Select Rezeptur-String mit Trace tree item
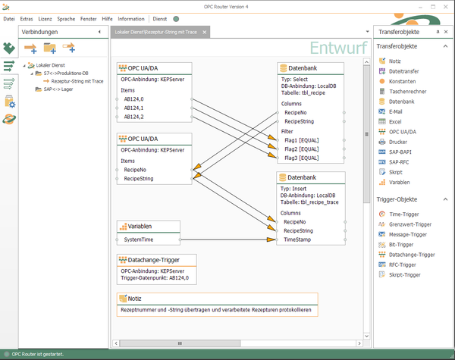This screenshot has width=455, height=360. click(x=77, y=81)
